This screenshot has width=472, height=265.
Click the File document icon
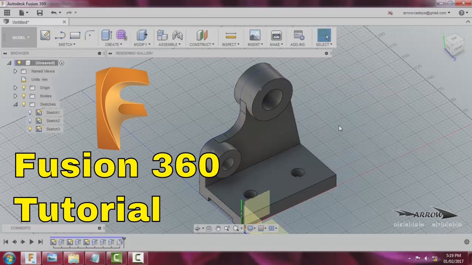(x=21, y=13)
